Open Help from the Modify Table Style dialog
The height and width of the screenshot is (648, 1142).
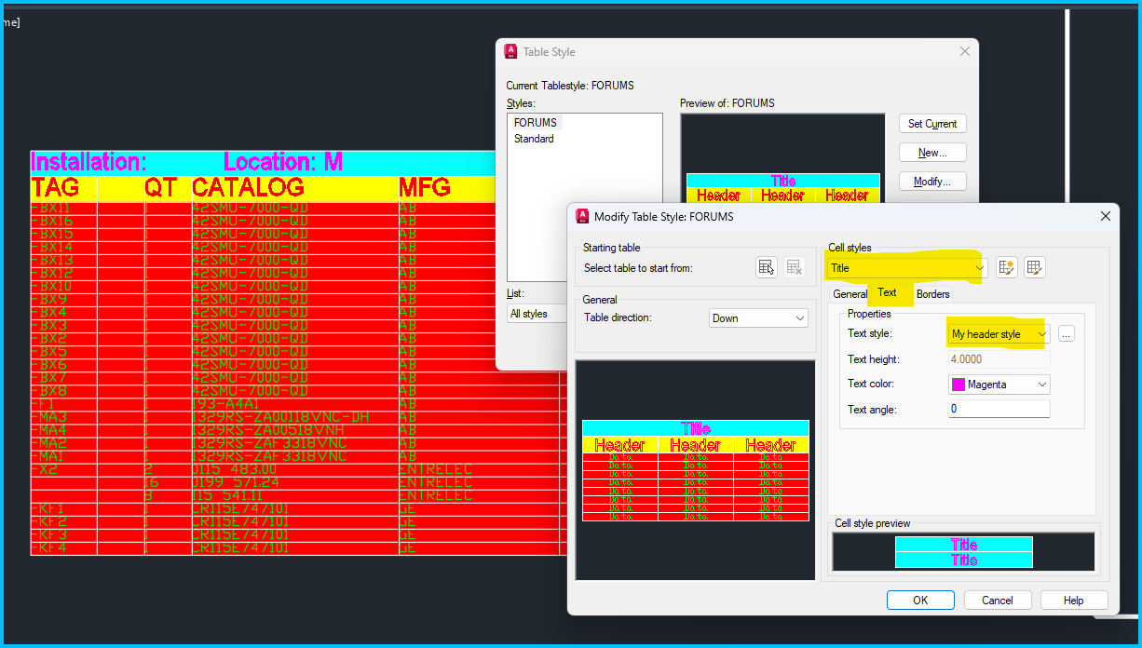pyautogui.click(x=1074, y=600)
